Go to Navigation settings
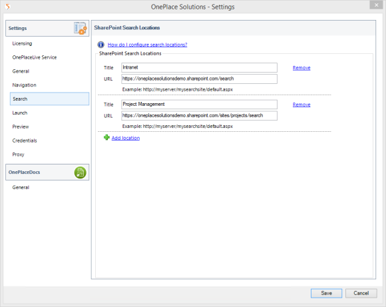The image size is (386, 307). [x=24, y=85]
